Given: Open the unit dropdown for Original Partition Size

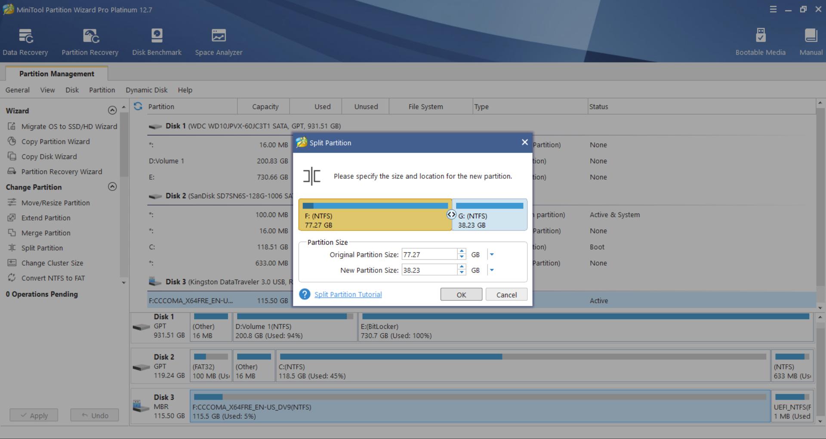Looking at the screenshot, I should [492, 255].
